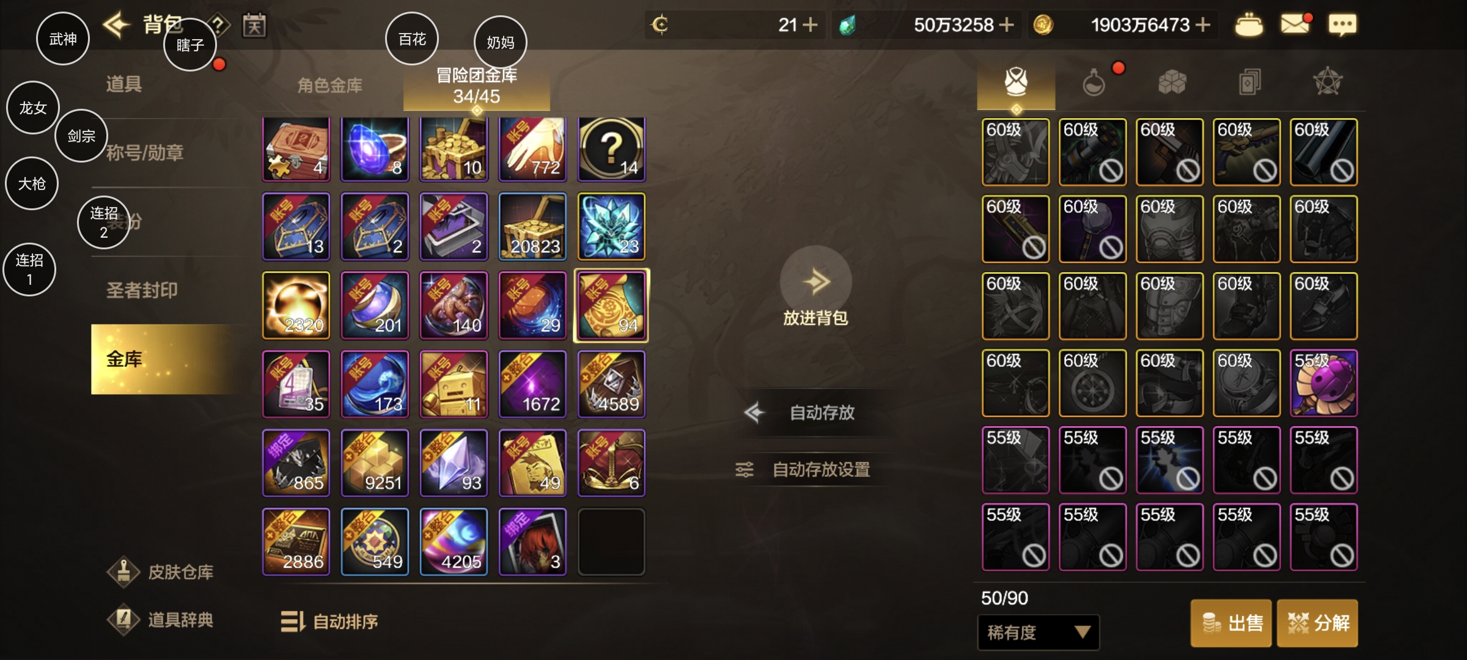Open the pentagram emblem category icon
The height and width of the screenshot is (660, 1467).
1328,82
